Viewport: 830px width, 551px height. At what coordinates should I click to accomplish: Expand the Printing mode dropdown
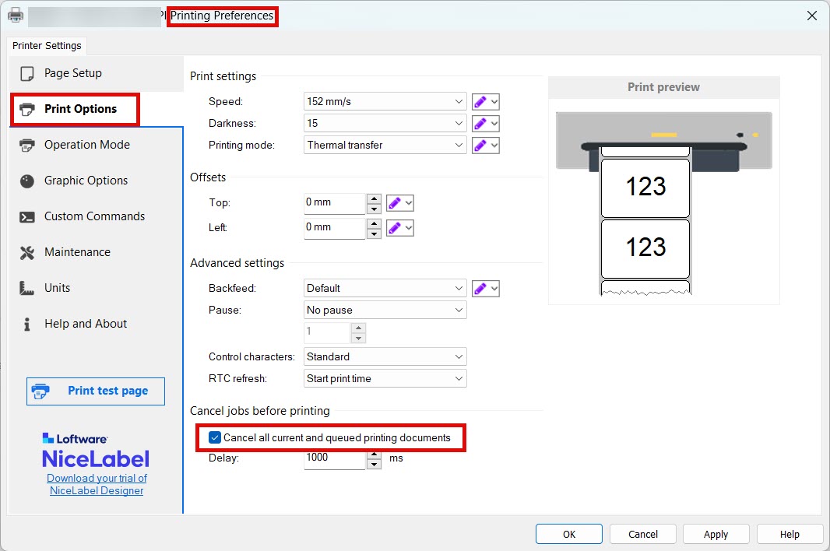point(385,145)
